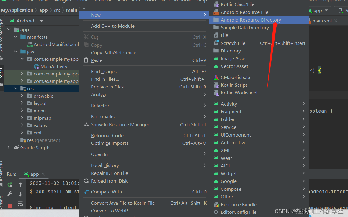Expand the values folder node
The height and width of the screenshot is (217, 348).
coord(22,125)
